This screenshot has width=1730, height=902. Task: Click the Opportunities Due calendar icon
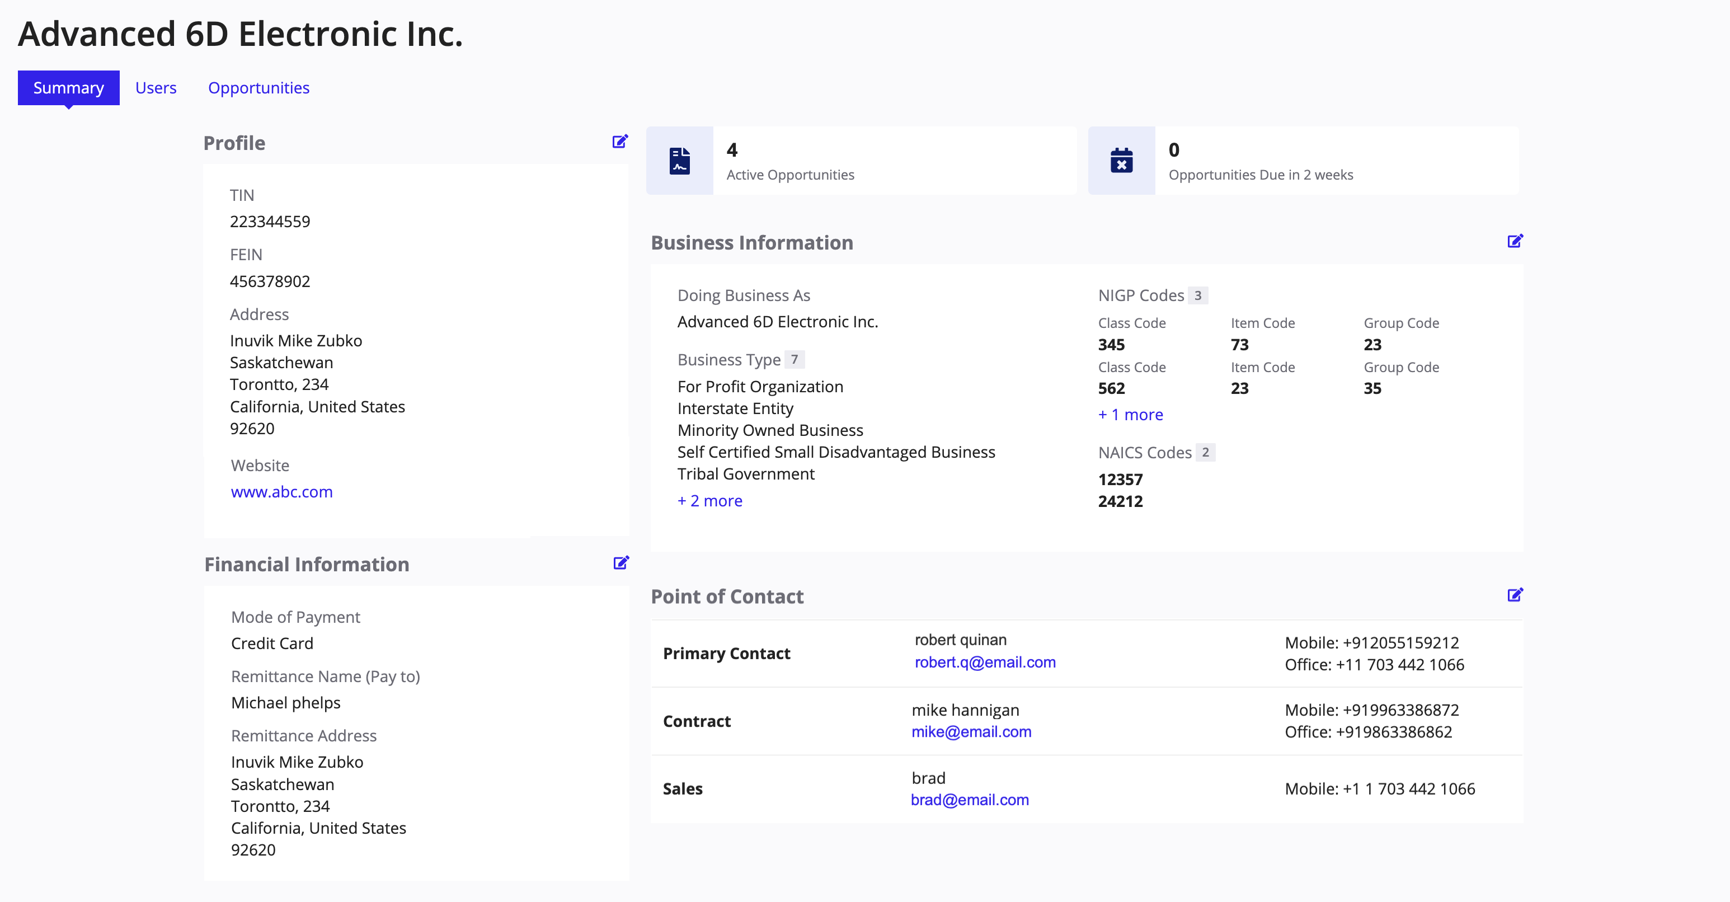(1122, 161)
